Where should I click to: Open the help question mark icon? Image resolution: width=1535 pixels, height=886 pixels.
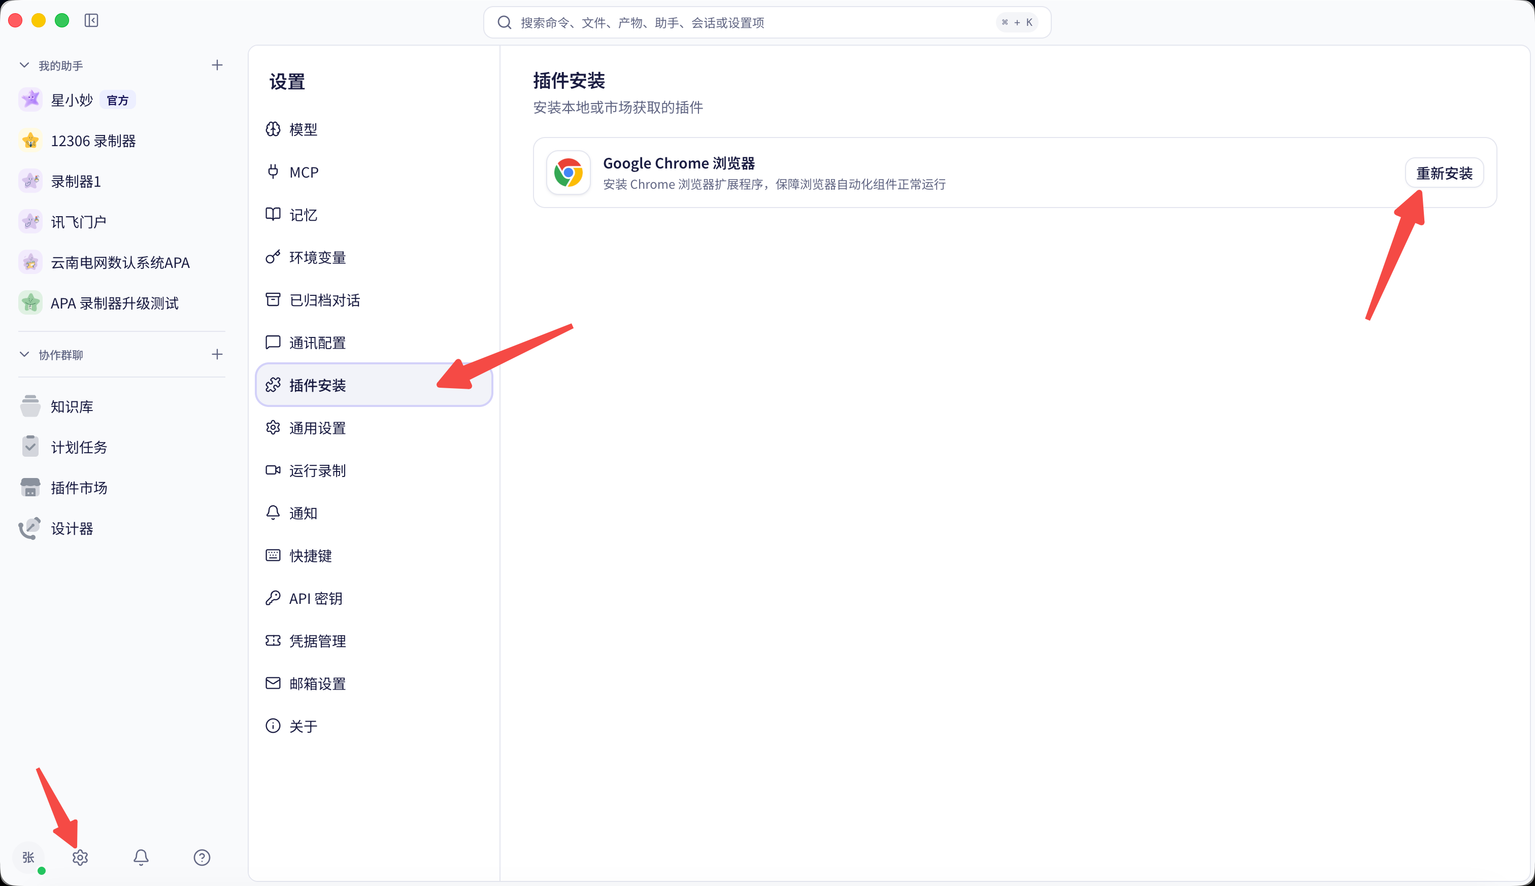[x=202, y=857]
